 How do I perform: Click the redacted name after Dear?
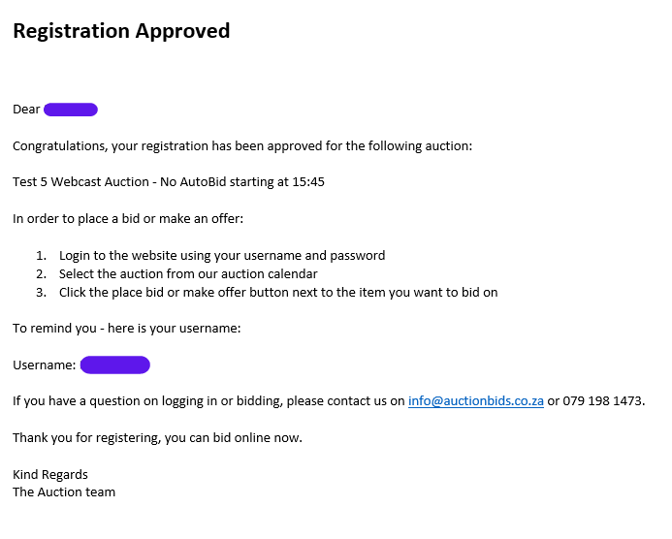(x=71, y=110)
